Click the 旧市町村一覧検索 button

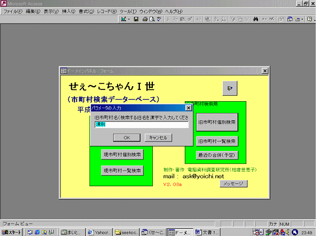click(x=217, y=141)
